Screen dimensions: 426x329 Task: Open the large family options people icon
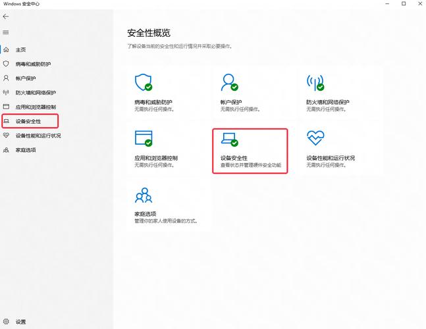tap(144, 195)
